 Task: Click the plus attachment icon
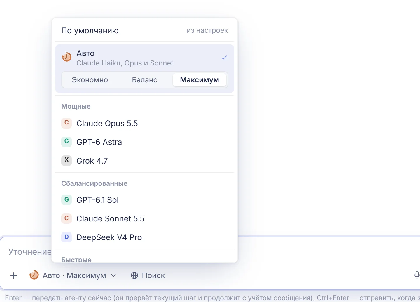(14, 275)
